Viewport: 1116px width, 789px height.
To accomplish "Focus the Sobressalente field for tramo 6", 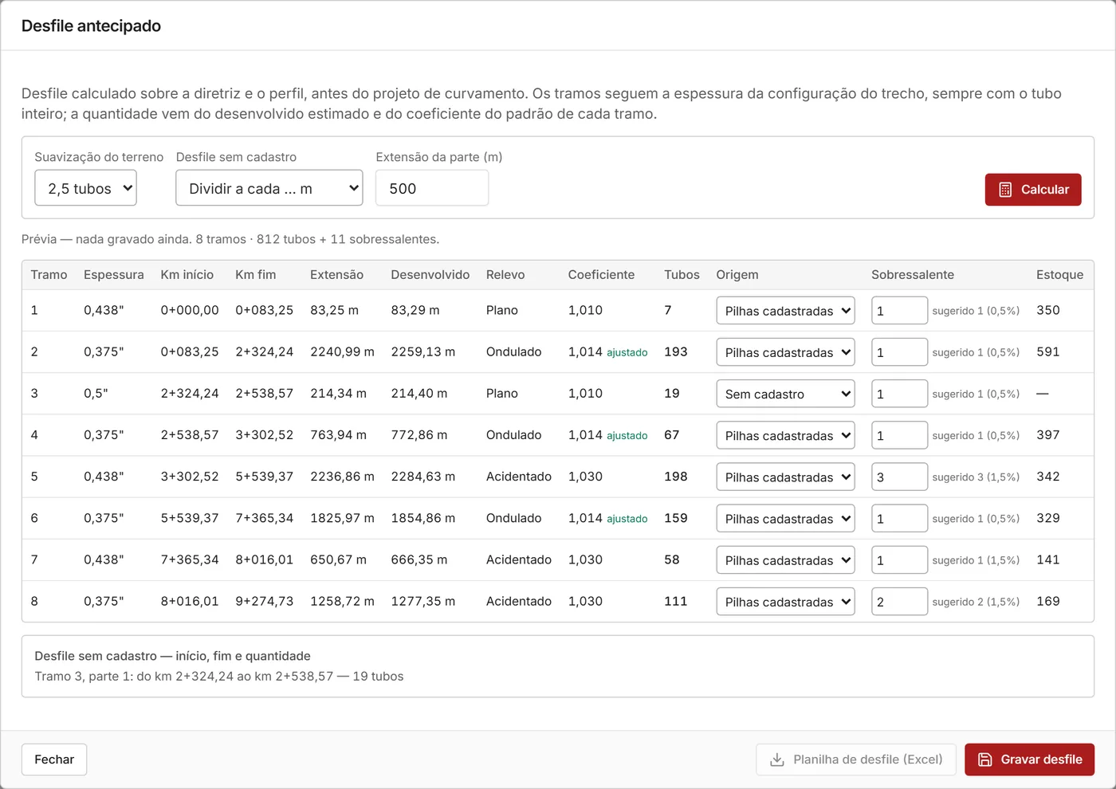I will click(x=899, y=518).
